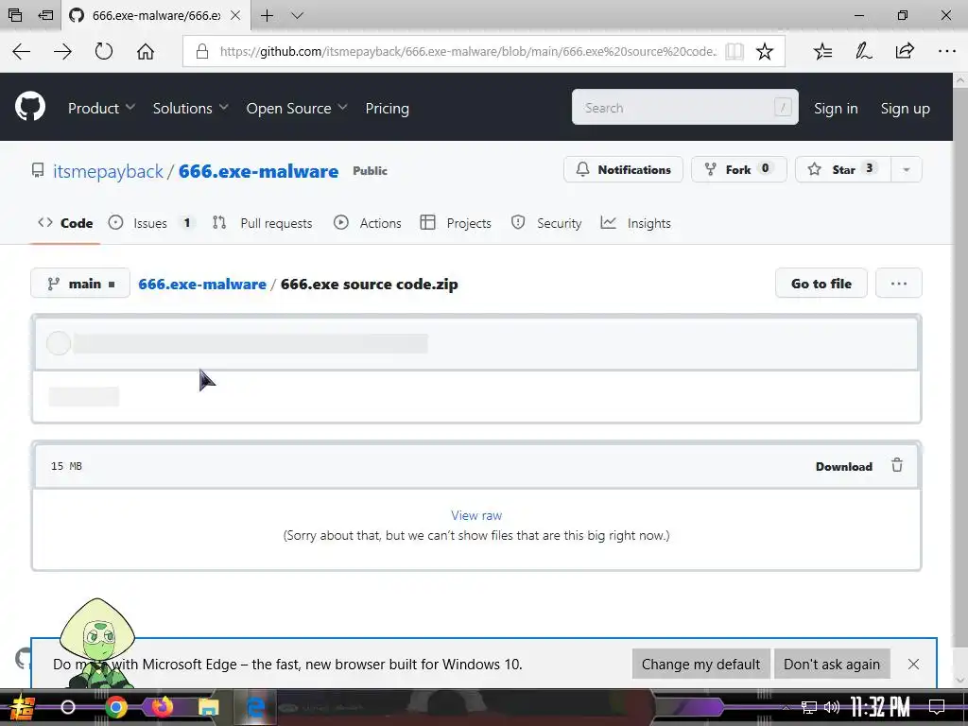Viewport: 968px width, 726px height.
Task: Expand the Solutions menu
Action: tap(190, 108)
